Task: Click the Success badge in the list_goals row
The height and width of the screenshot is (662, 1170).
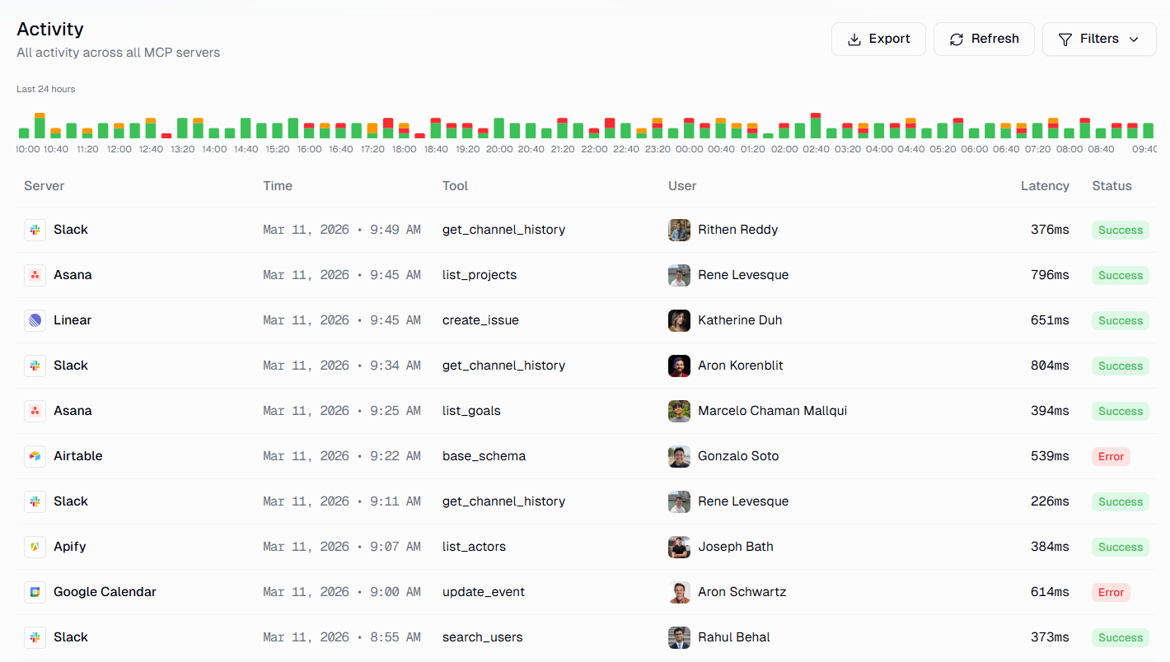Action: (1121, 411)
